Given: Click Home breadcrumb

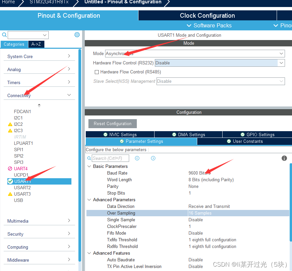Looking at the screenshot, I should pos(9,2).
